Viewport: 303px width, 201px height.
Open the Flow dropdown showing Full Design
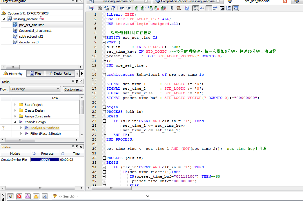click(x=35, y=89)
